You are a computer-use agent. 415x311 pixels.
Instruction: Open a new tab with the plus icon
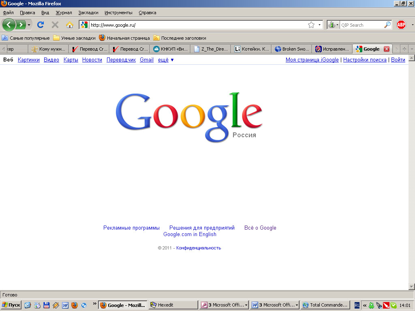click(404, 49)
